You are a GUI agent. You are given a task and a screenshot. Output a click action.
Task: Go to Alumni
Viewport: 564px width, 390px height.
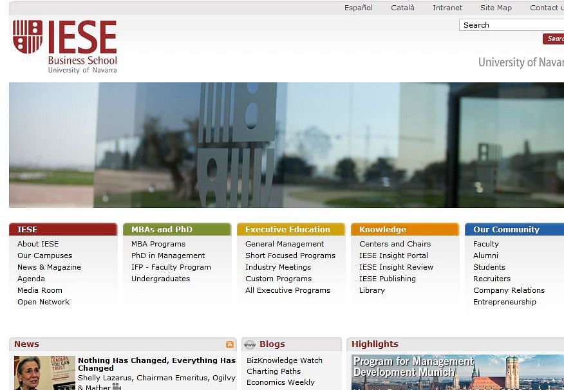coord(485,255)
